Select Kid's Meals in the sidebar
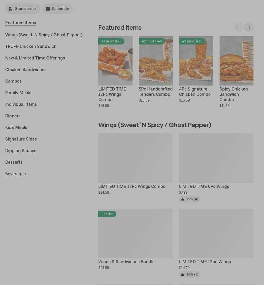 [16, 127]
